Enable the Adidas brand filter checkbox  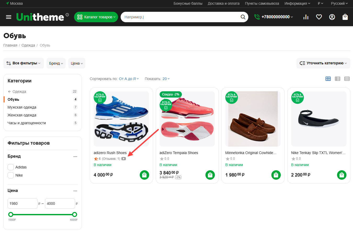pyautogui.click(x=10, y=167)
